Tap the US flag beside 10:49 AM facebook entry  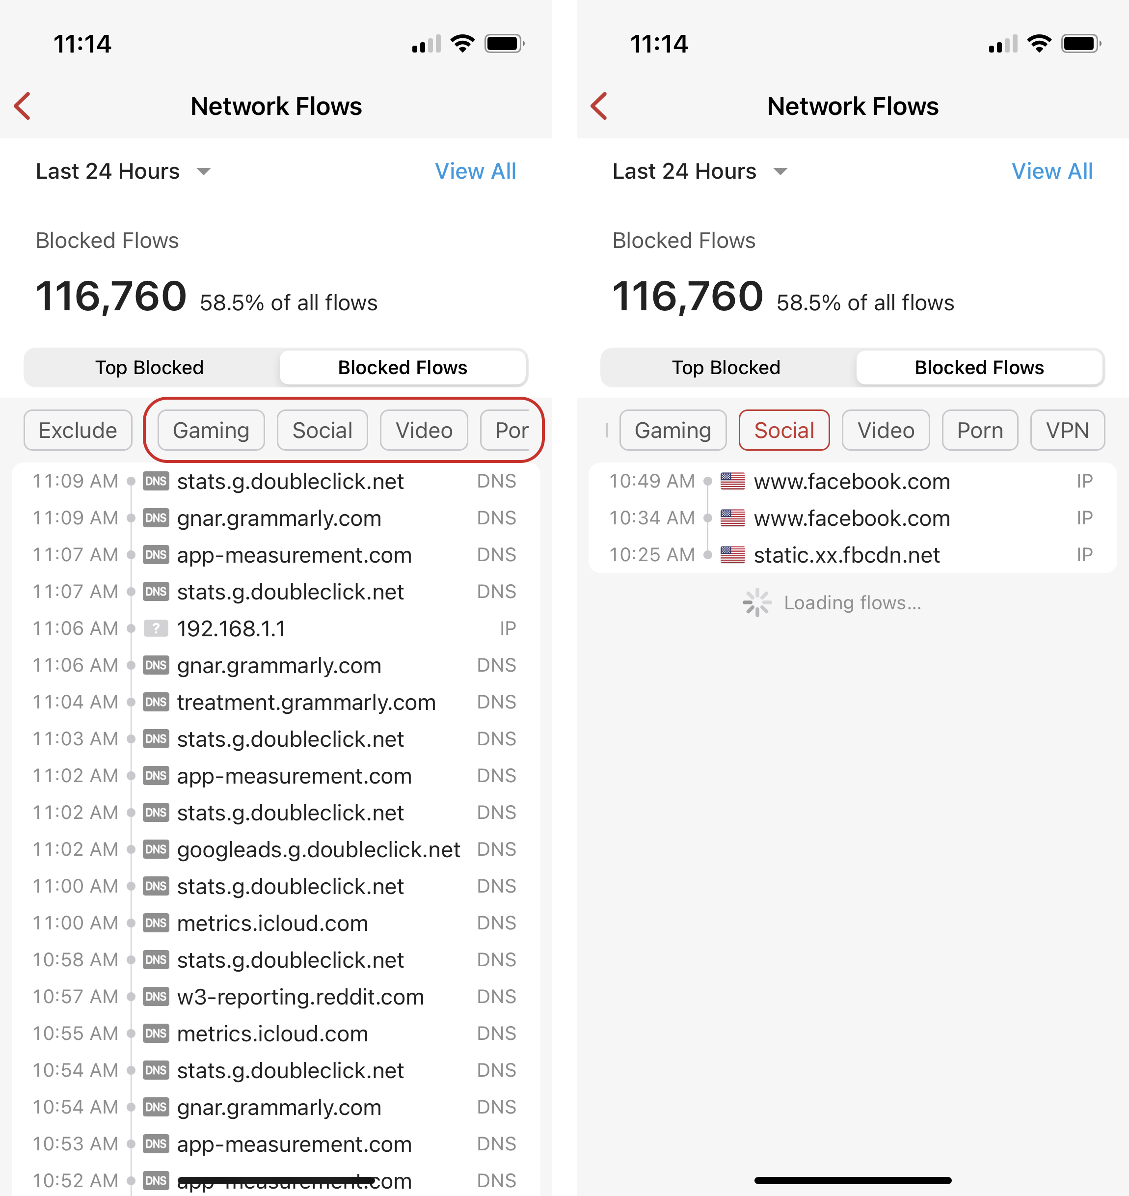pos(732,482)
